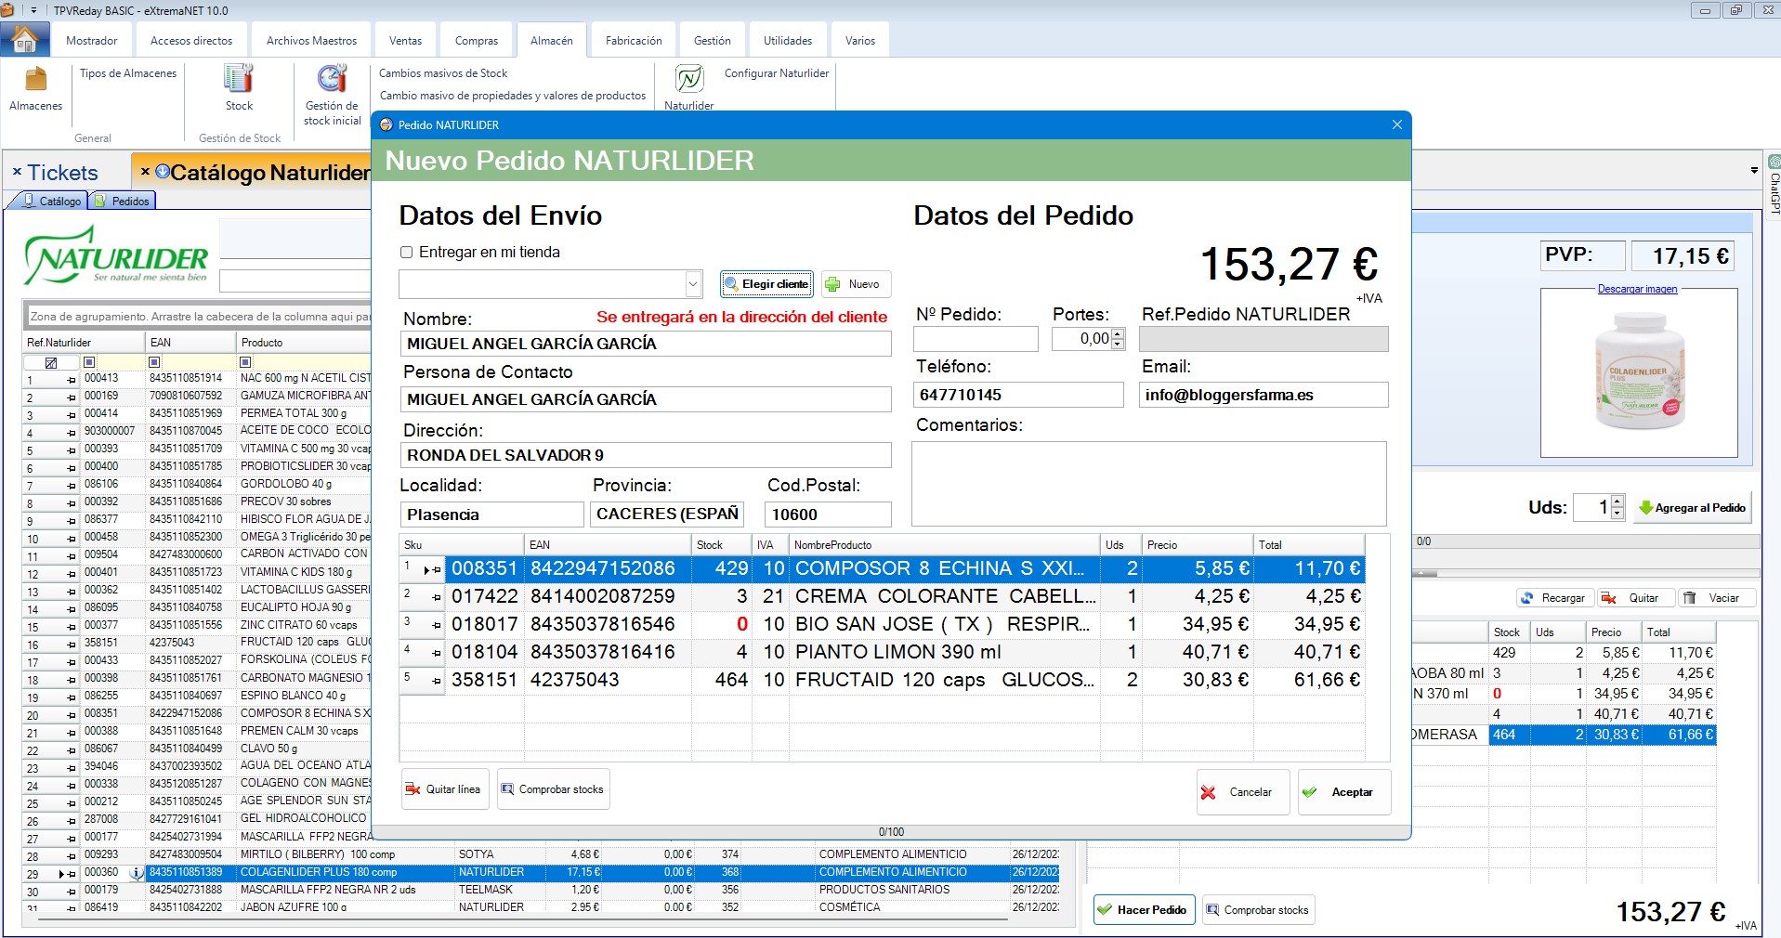
Task: Click Hacer Pedido button
Action: click(x=1144, y=910)
